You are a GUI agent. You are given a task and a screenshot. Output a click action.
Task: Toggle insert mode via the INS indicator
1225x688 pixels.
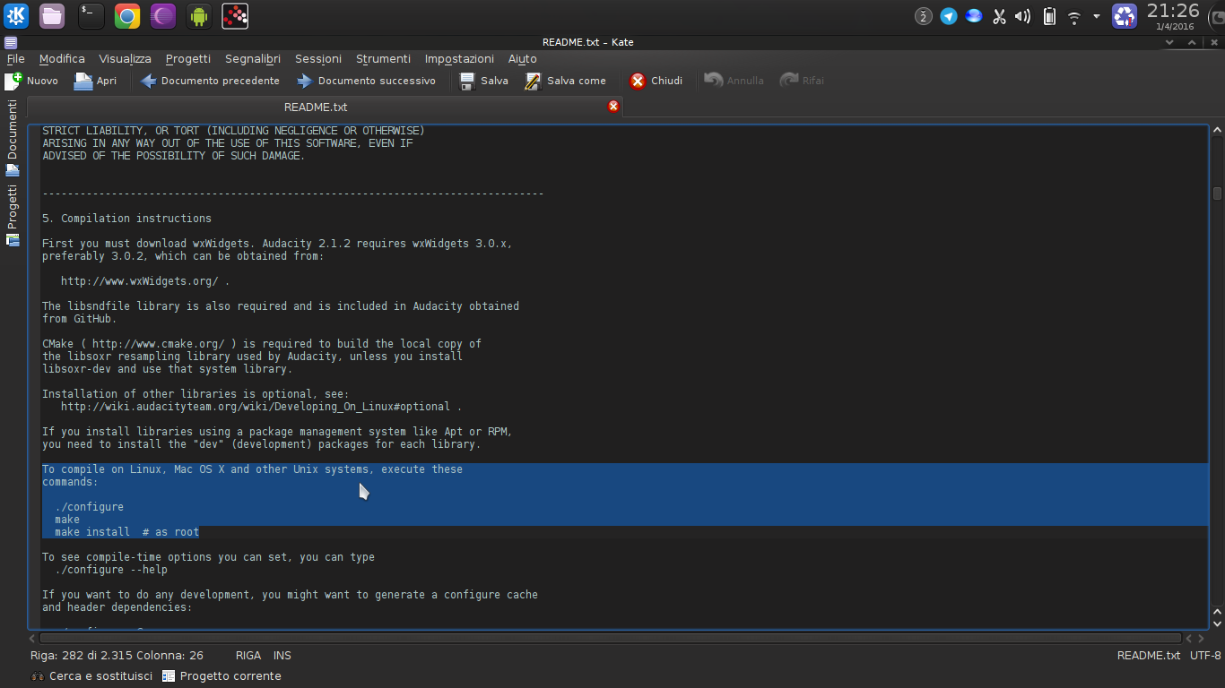click(x=282, y=655)
